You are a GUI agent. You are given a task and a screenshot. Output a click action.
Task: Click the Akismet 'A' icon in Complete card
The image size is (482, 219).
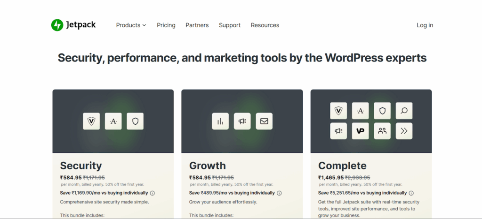pyautogui.click(x=360, y=111)
